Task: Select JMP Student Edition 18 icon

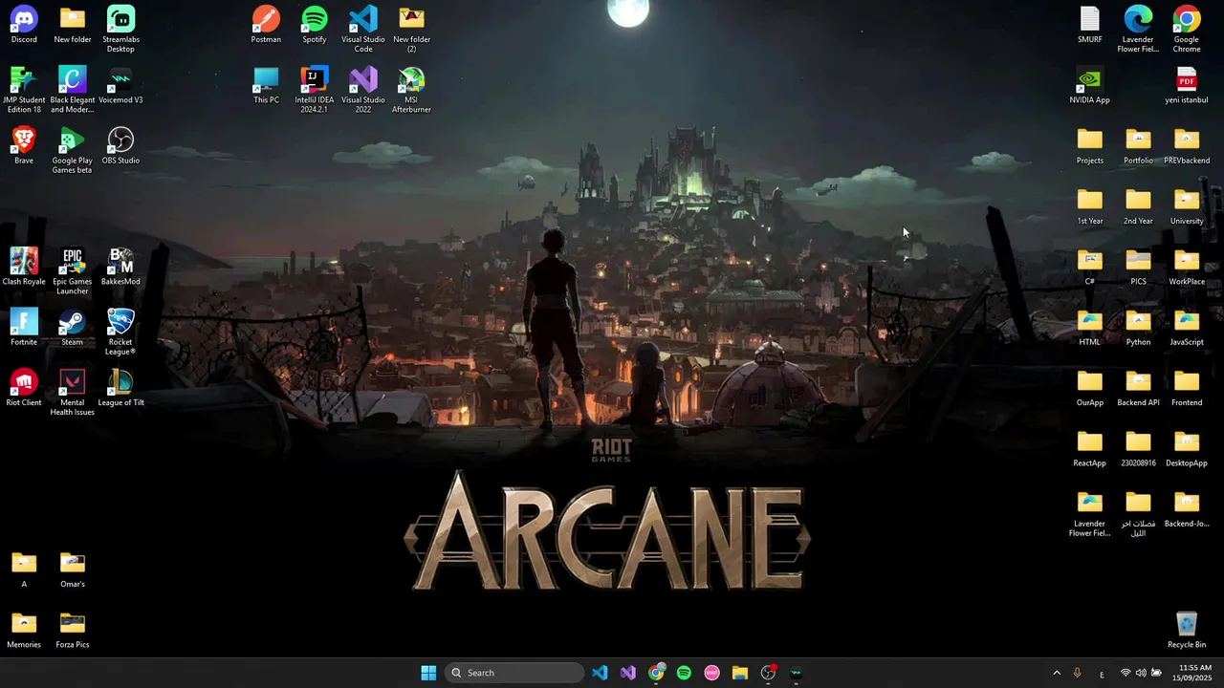Action: tap(24, 90)
